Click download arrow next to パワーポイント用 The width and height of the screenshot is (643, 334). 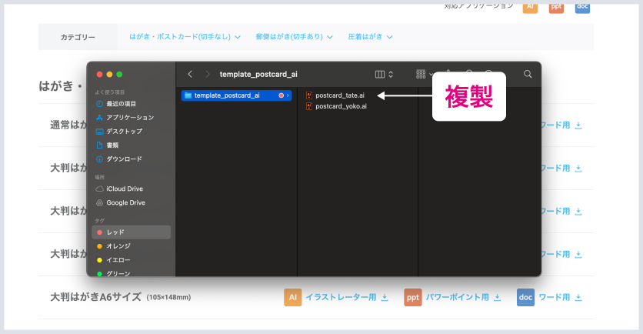497,298
